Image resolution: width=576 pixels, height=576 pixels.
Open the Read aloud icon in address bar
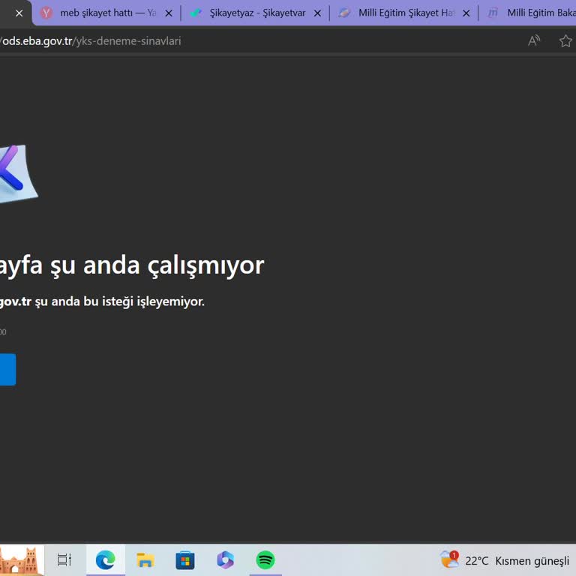click(x=534, y=40)
